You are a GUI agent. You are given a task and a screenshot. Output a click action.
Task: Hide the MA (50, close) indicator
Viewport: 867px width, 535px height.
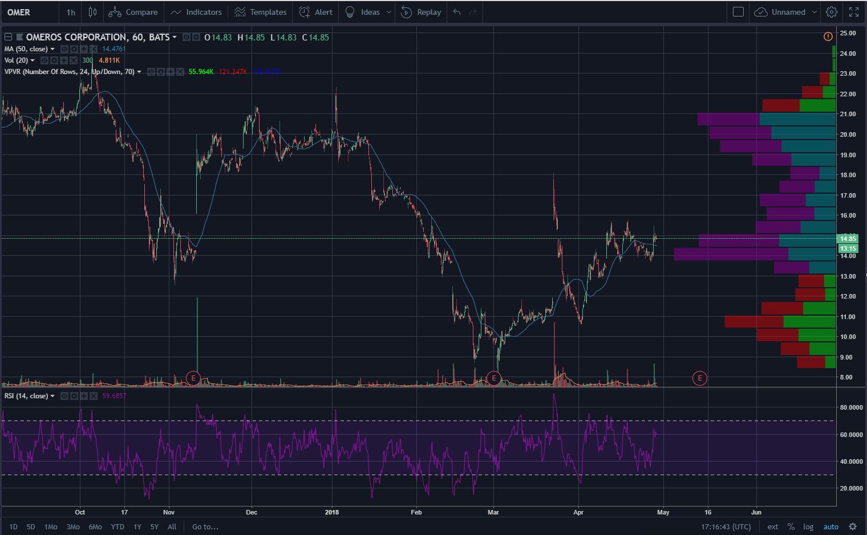click(x=64, y=49)
